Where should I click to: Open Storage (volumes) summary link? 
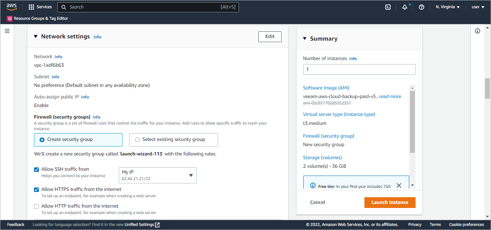tap(322, 158)
